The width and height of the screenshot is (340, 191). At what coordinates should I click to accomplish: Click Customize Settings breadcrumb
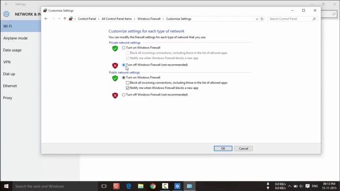tap(178, 19)
